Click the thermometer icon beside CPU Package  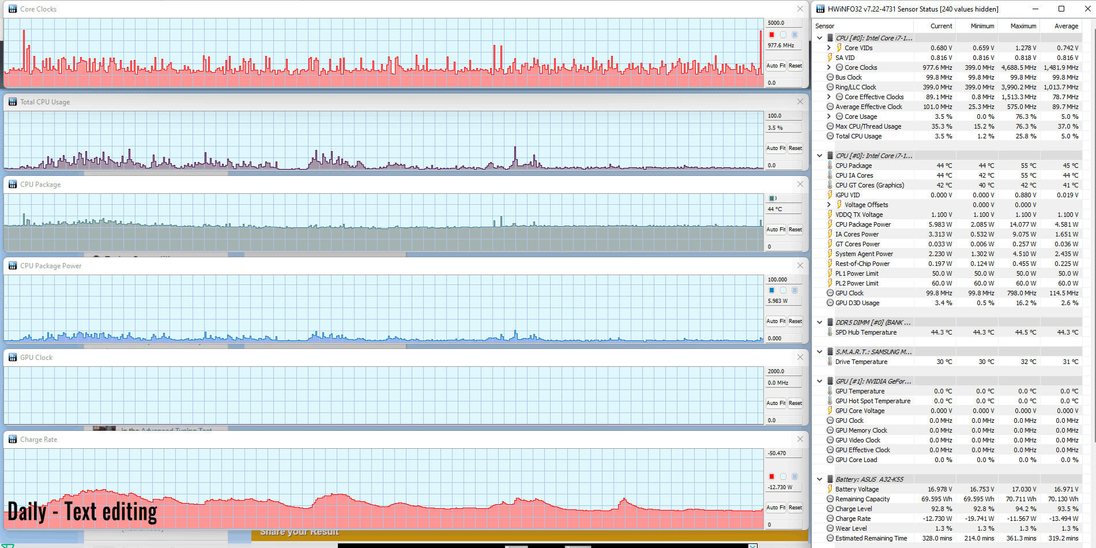coord(830,166)
